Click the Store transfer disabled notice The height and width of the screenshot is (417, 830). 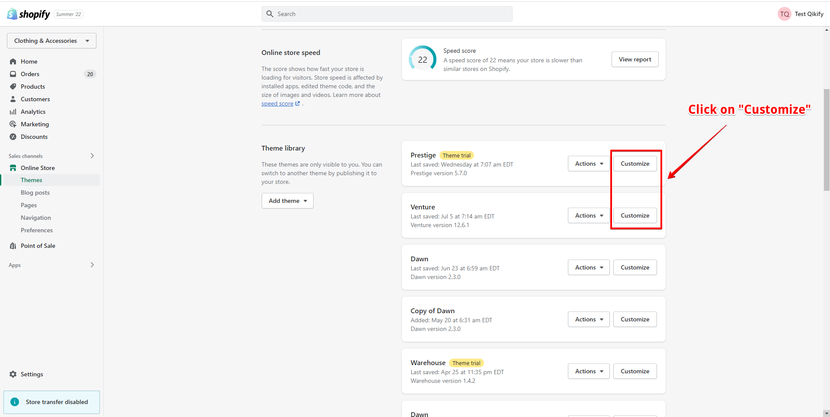[x=51, y=402]
